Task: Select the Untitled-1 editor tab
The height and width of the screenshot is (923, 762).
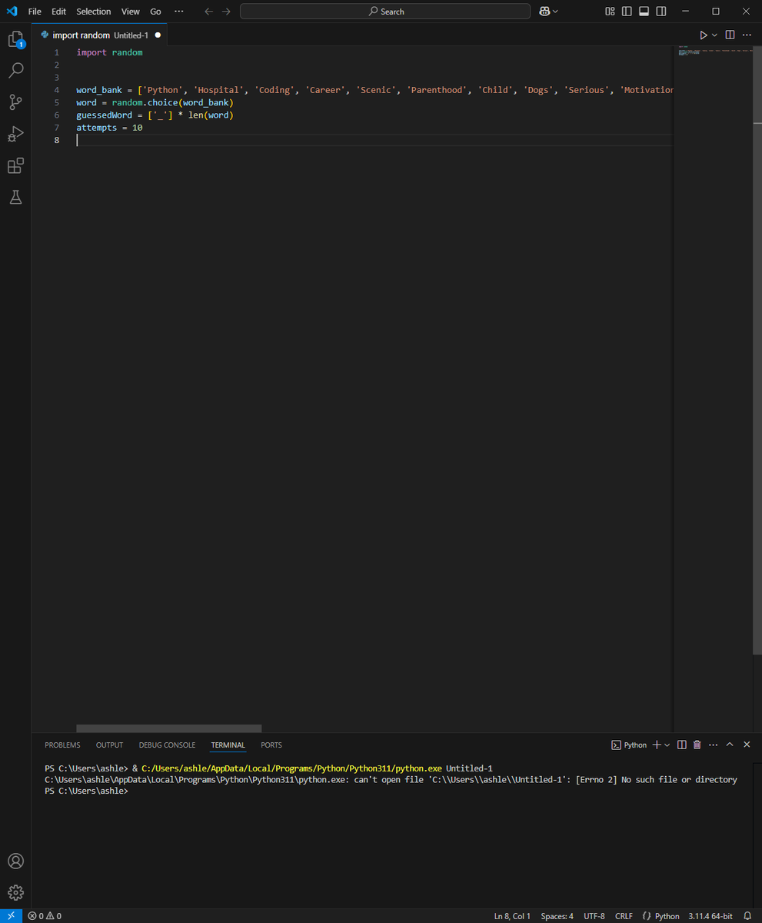Action: pyautogui.click(x=100, y=35)
